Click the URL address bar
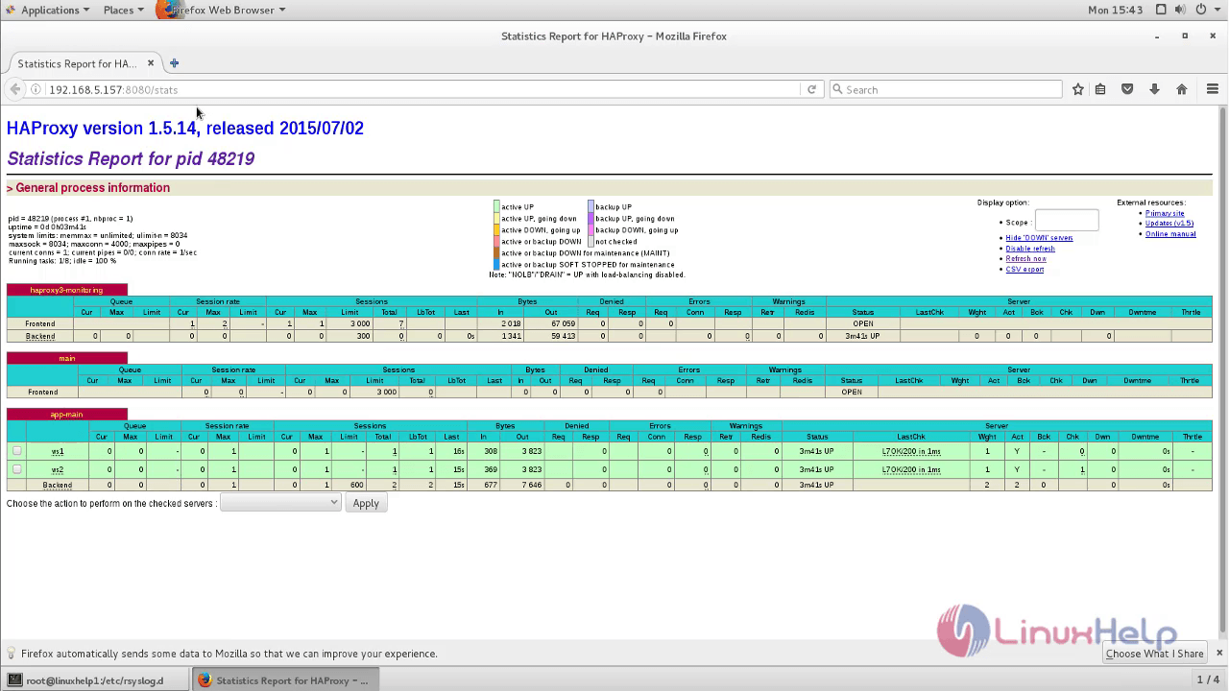The image size is (1229, 691). pyautogui.click(x=422, y=89)
